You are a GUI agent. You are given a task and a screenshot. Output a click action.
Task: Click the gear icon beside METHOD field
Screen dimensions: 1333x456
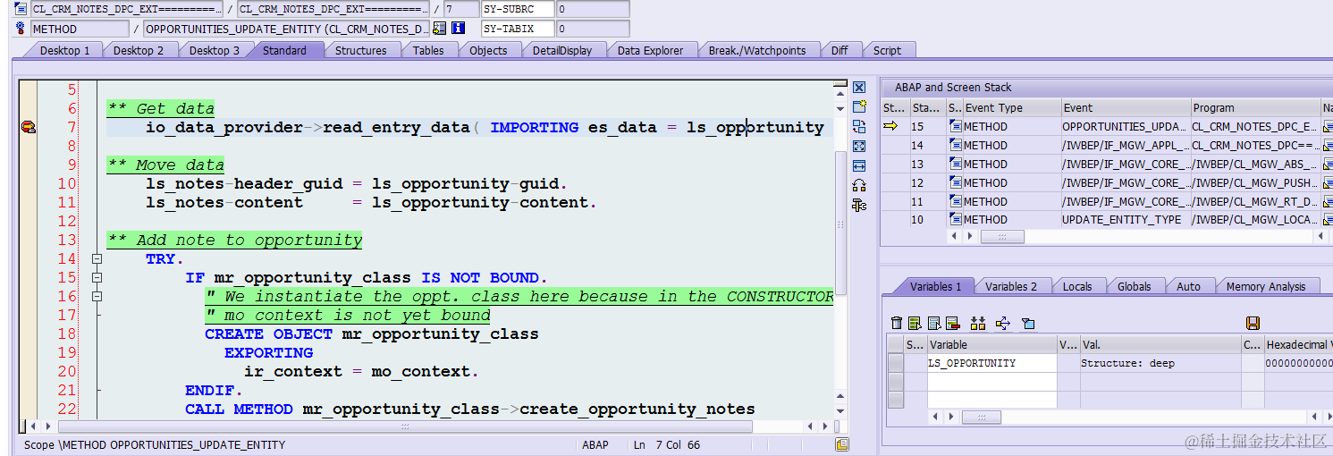tap(21, 29)
